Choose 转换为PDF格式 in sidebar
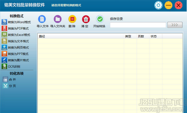Viewport: 187px width, 113px height. (x=18, y=29)
